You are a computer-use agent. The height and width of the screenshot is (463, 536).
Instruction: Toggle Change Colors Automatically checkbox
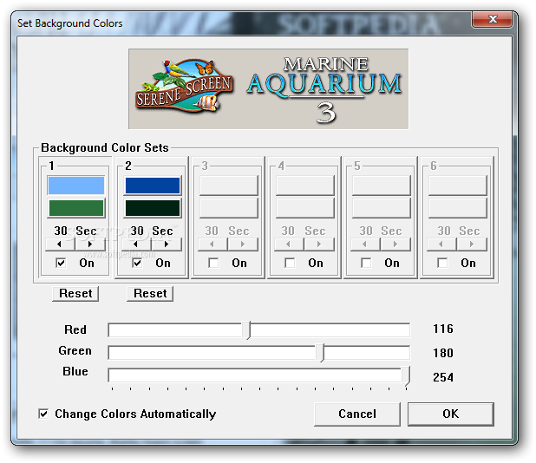(x=43, y=414)
